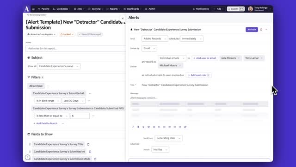
Task: Open the is in date range dropdown
Action: click(48, 101)
